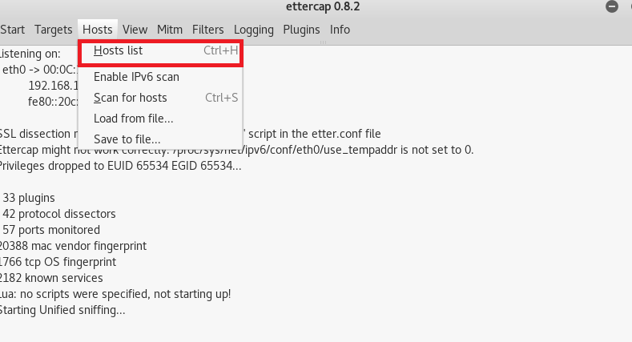Grab the pane divider handle below menu bar
The image size is (632, 342).
coord(323,42)
